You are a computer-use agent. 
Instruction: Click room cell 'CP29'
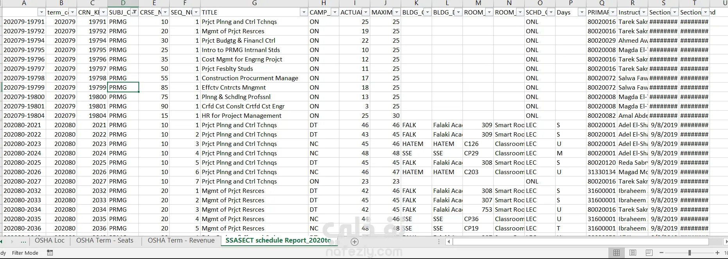coord(478,153)
